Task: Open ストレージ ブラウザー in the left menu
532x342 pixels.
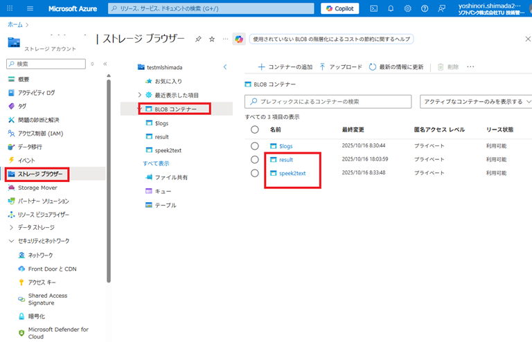Action: pyautogui.click(x=39, y=174)
